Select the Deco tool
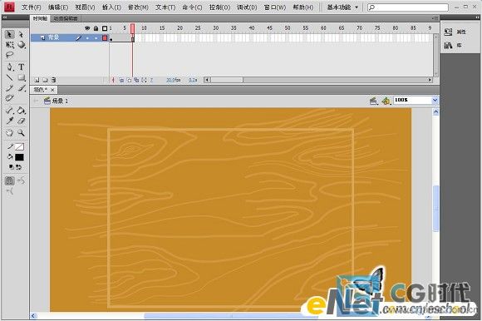This screenshot has height=321, width=482. point(9,98)
